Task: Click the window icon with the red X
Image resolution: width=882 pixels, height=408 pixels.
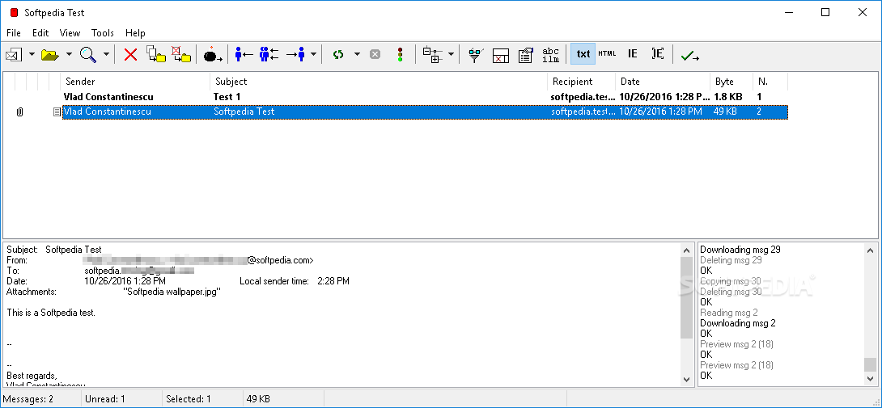Action: (501, 55)
